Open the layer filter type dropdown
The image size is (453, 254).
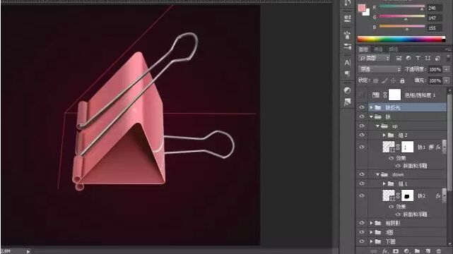point(375,59)
